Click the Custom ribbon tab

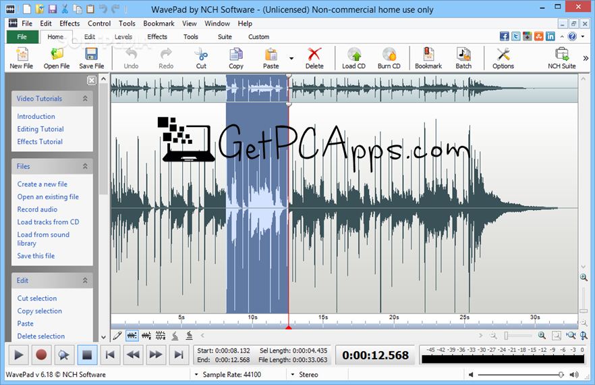click(259, 37)
